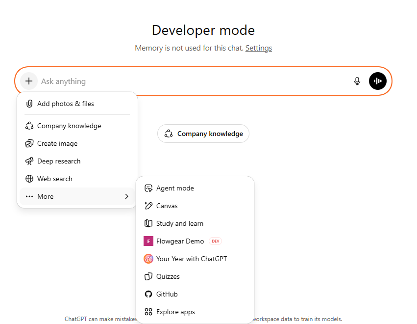Open Canvas from the More submenu

tap(167, 206)
